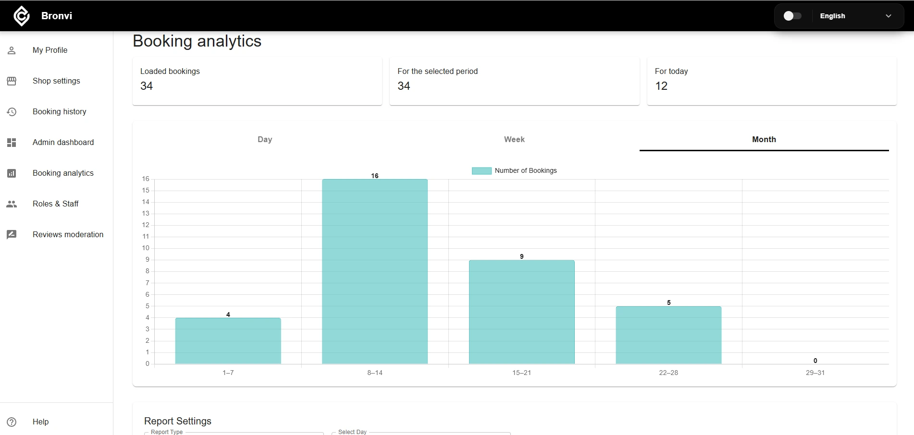Go to Shop settings

(56, 81)
